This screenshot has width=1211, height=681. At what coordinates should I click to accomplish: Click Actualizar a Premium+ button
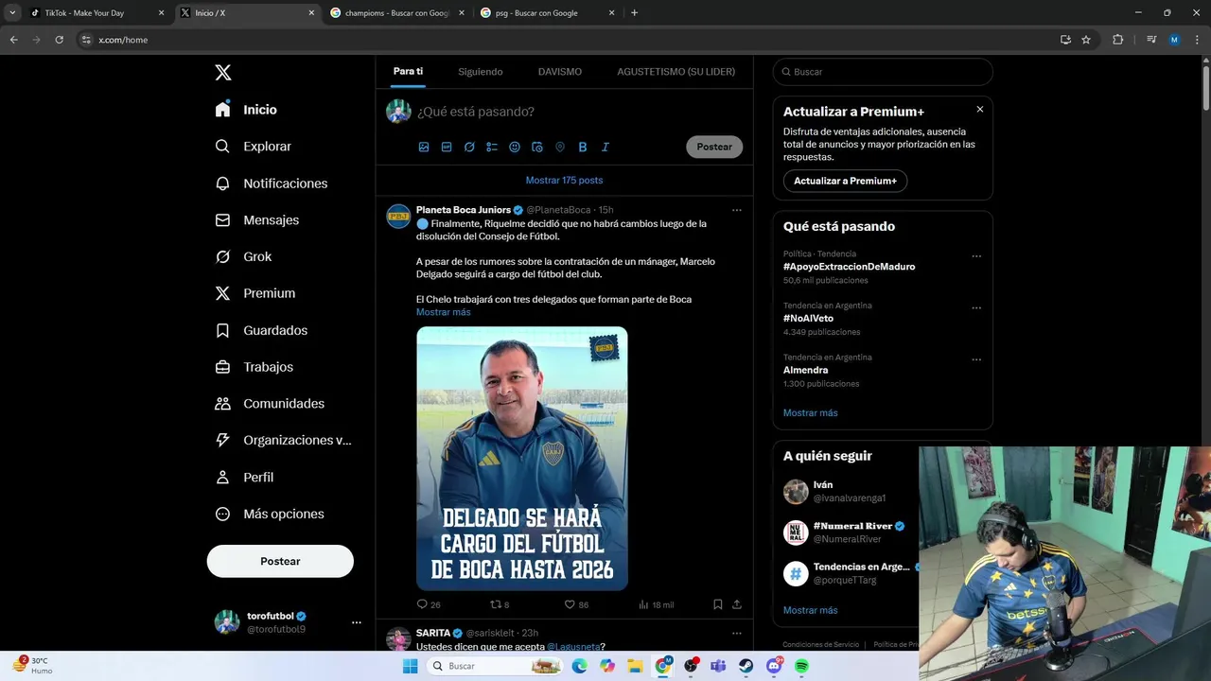[845, 181]
